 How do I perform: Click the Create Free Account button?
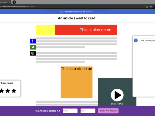108,111
